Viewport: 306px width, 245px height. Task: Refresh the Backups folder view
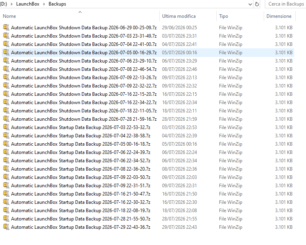click(257, 4)
